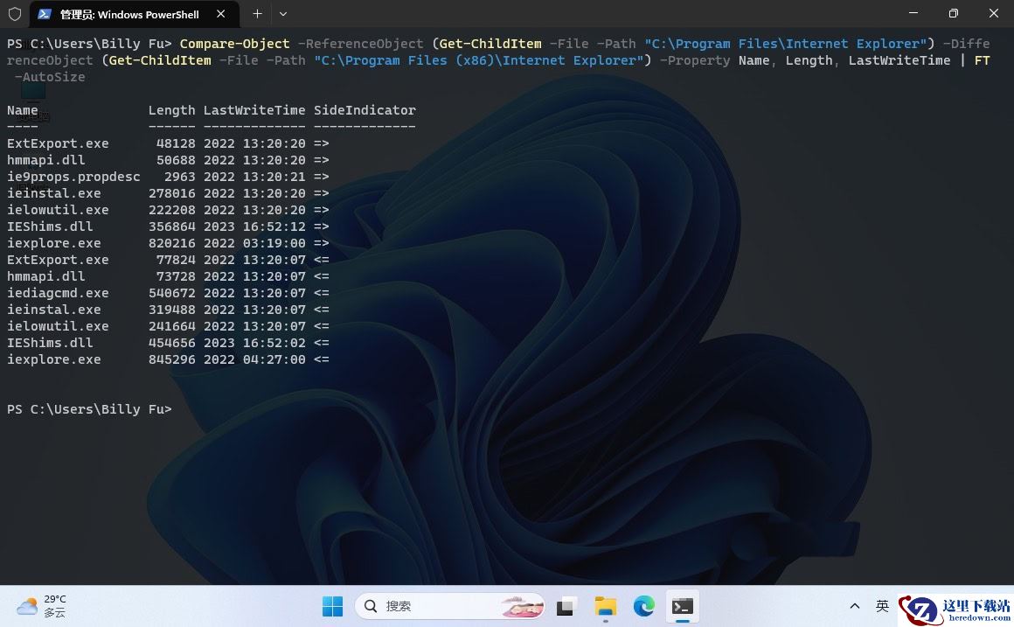1014x627 pixels.
Task: Maximize the terminal window
Action: 953,13
